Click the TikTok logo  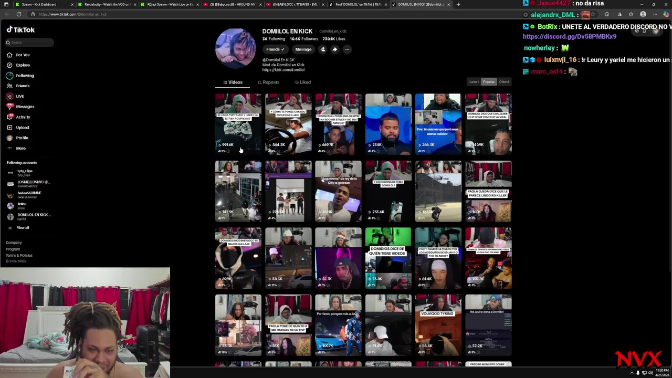coord(20,30)
